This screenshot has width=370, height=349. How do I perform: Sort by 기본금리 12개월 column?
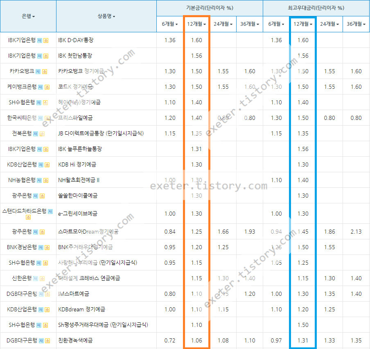tap(196, 24)
